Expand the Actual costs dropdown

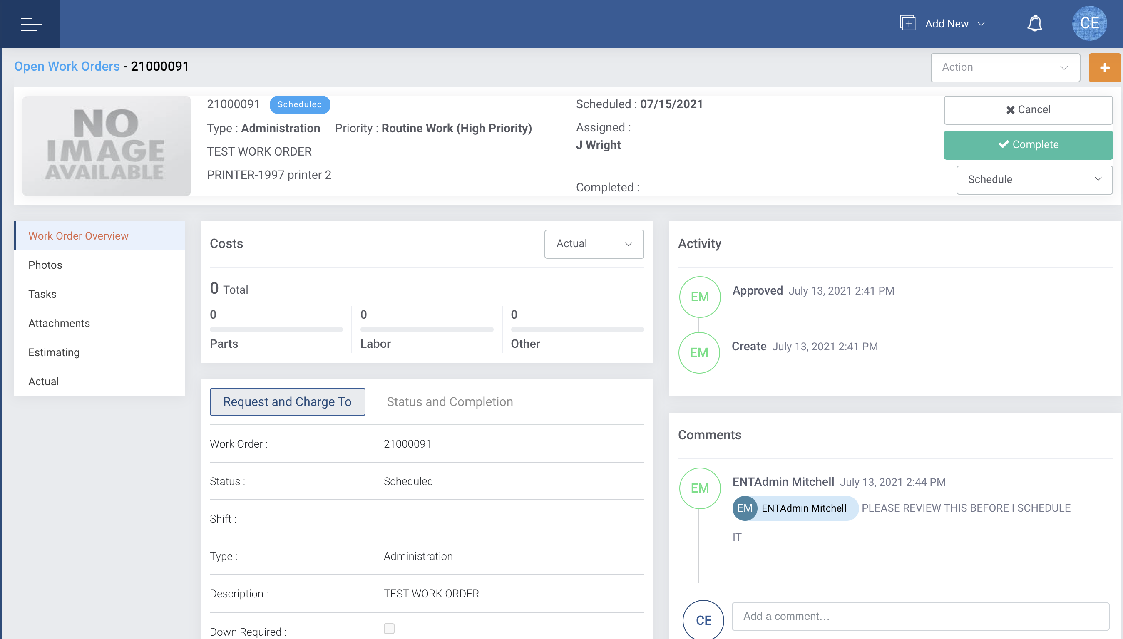coord(594,244)
